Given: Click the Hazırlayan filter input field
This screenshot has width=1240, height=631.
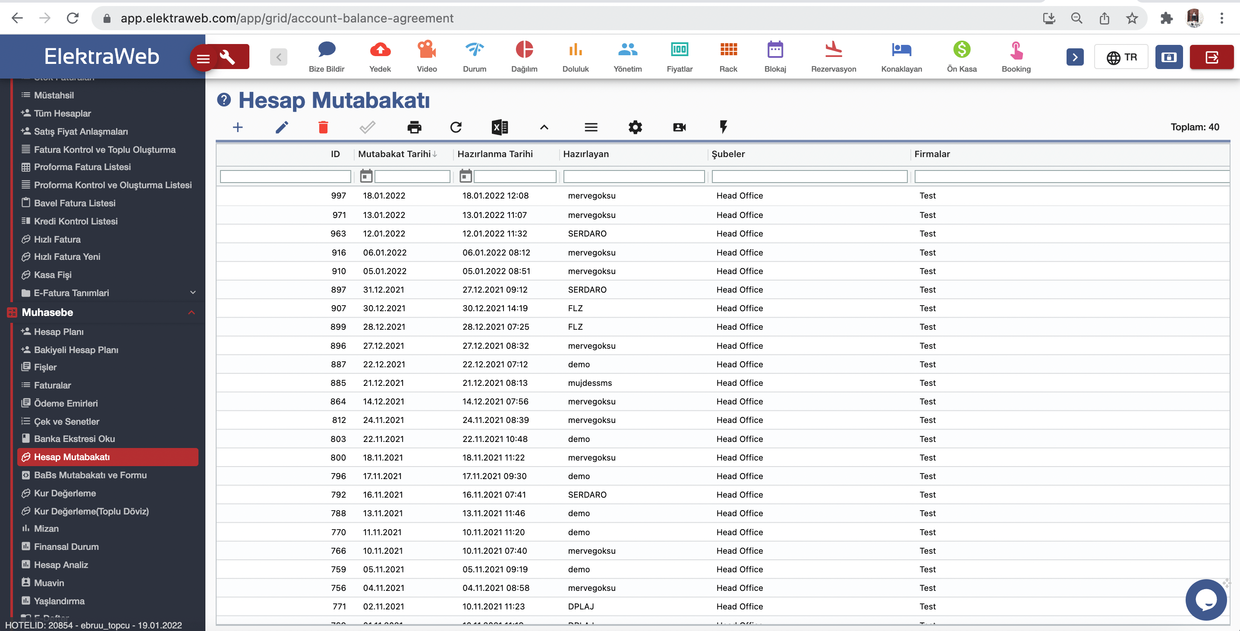Looking at the screenshot, I should (634, 176).
